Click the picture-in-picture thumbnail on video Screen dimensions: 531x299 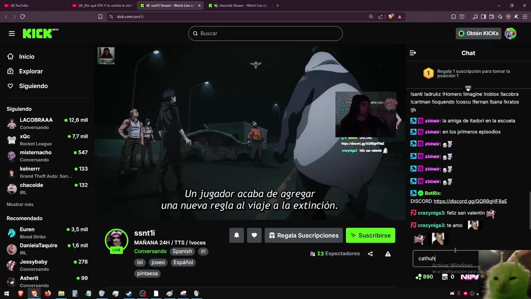(106, 56)
